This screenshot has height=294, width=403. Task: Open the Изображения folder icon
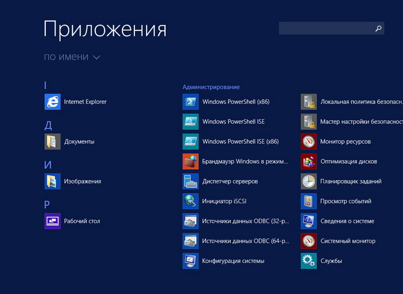tap(52, 181)
